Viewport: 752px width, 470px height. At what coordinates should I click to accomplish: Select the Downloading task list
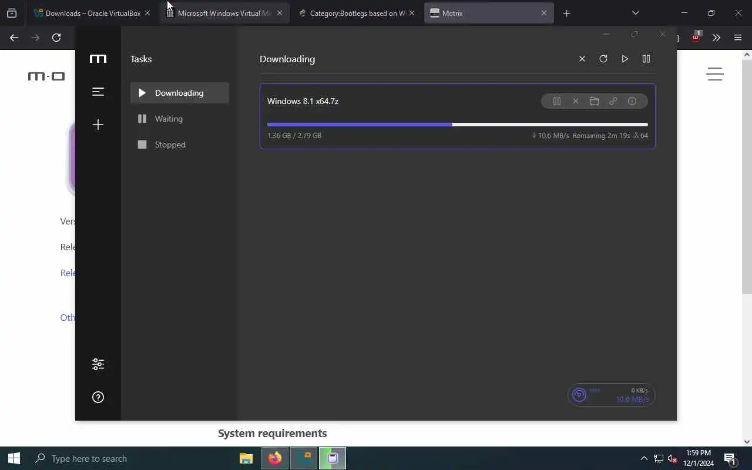click(x=180, y=93)
